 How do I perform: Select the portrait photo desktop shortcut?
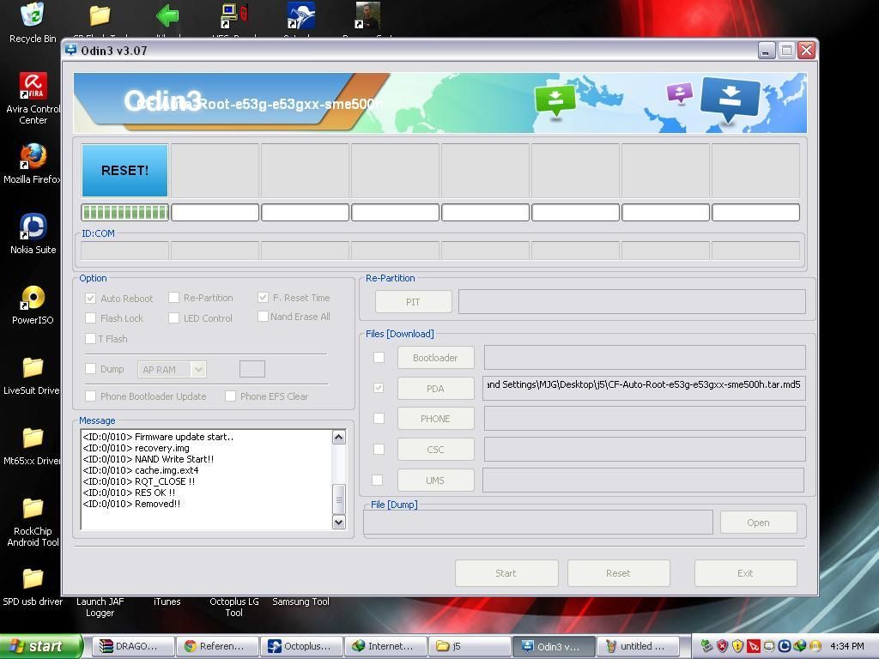pos(367,15)
